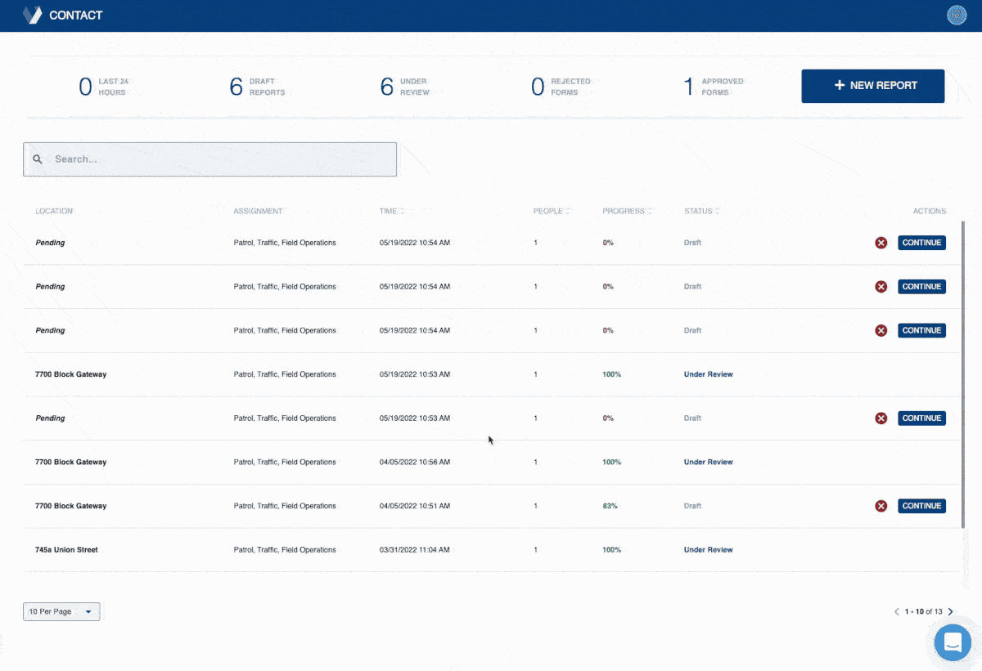Click the app logo in header
982x671 pixels.
pyautogui.click(x=32, y=16)
